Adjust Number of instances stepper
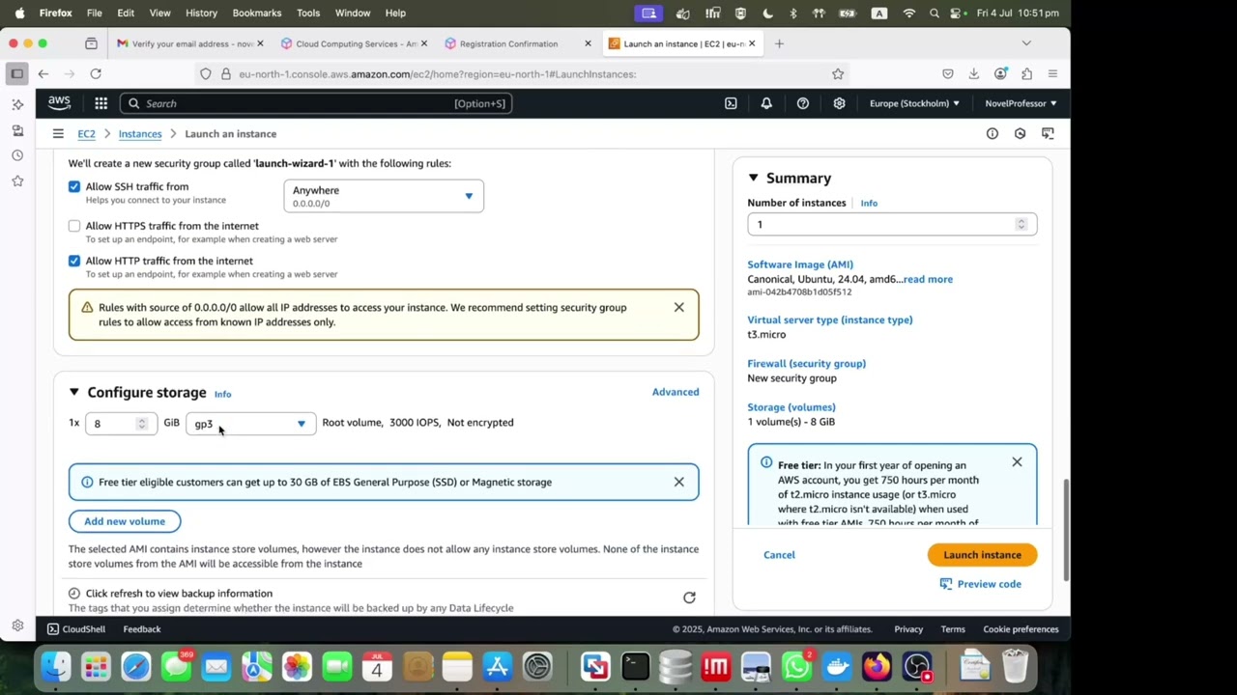This screenshot has width=1237, height=695. coord(1021,224)
